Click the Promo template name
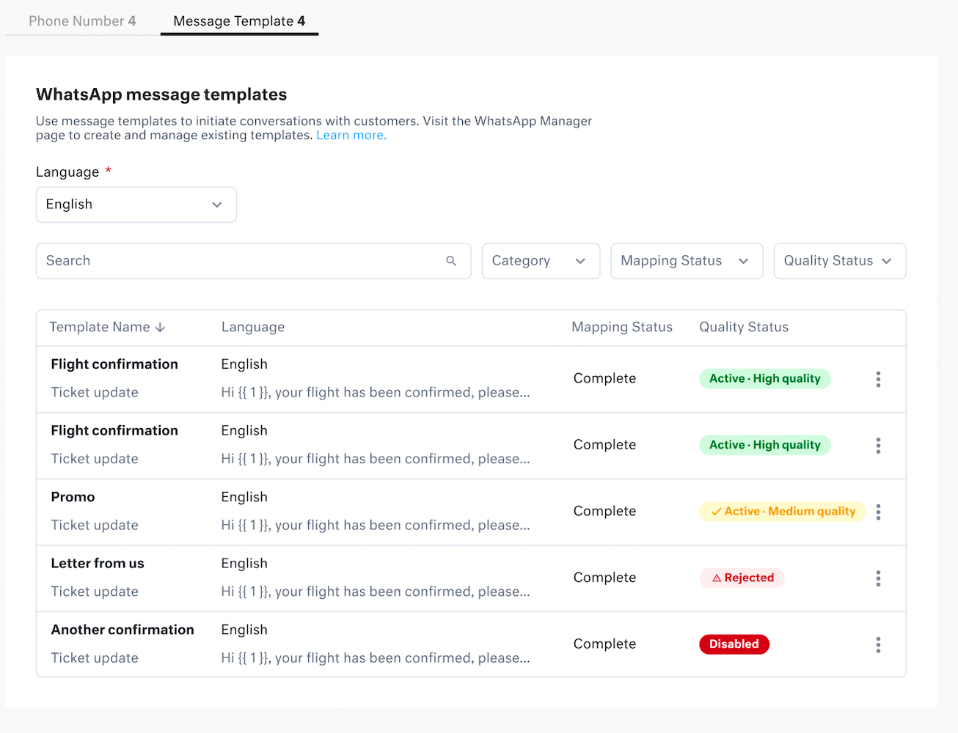Viewport: 958px width, 733px height. pos(73,497)
